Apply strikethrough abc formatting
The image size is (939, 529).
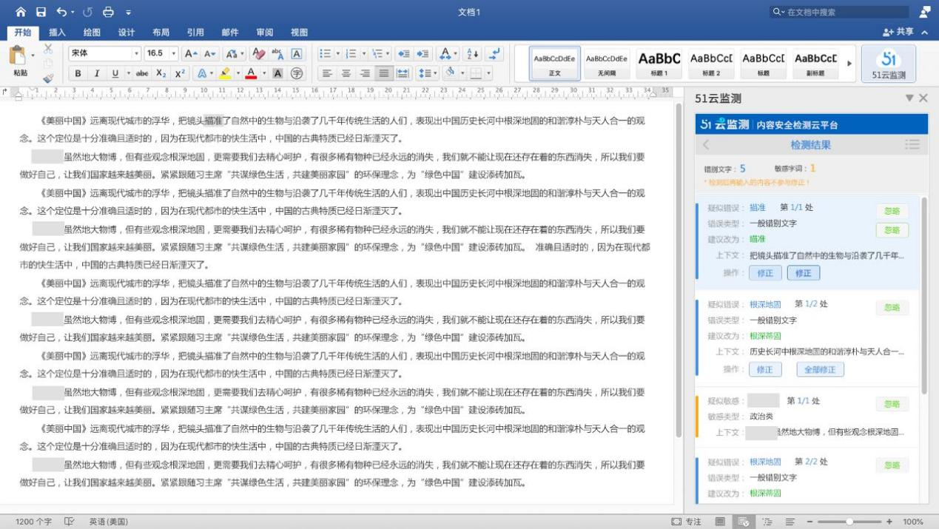tap(142, 73)
